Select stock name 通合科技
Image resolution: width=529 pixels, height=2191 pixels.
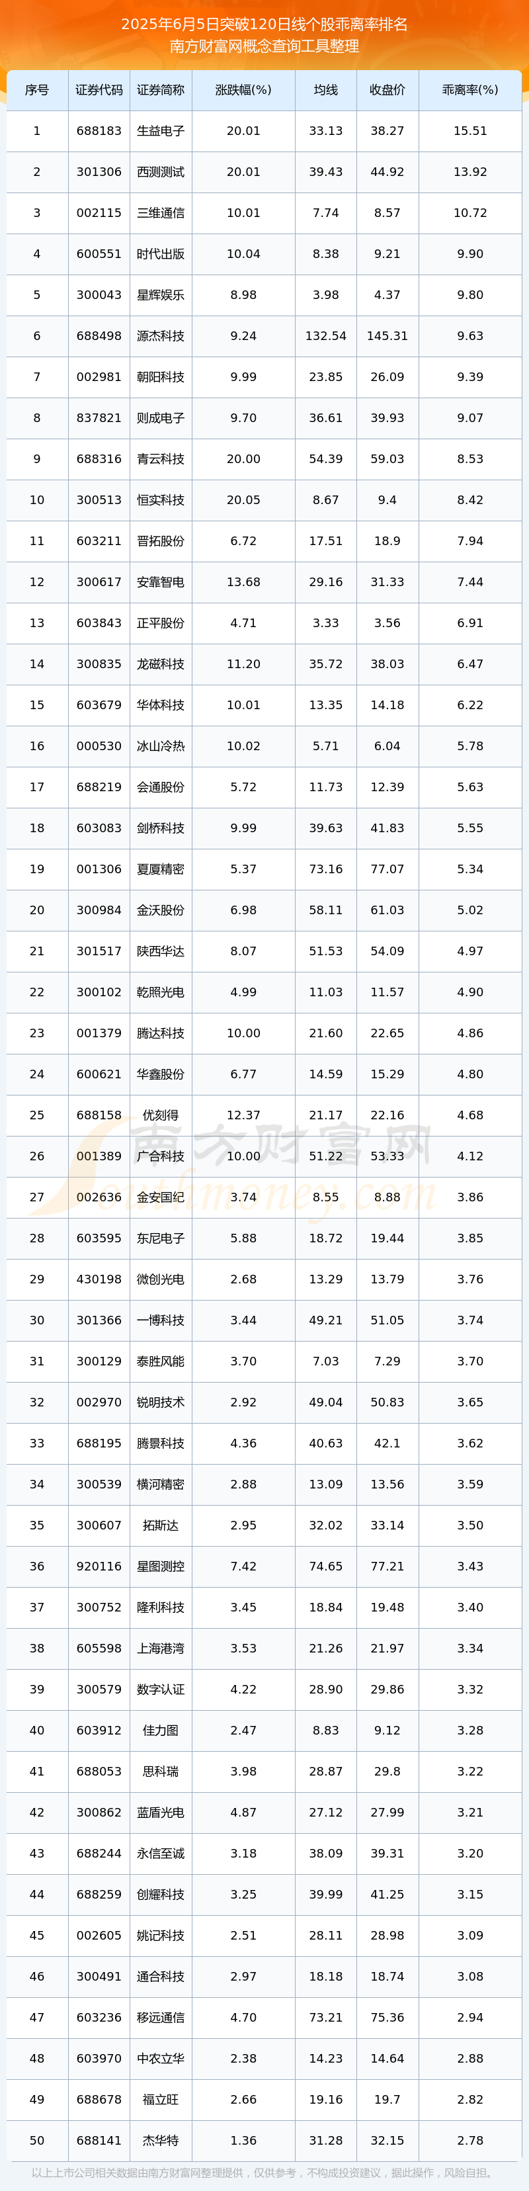tap(161, 1977)
